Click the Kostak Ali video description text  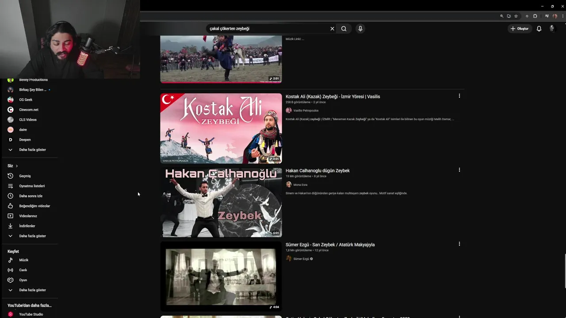click(x=370, y=119)
